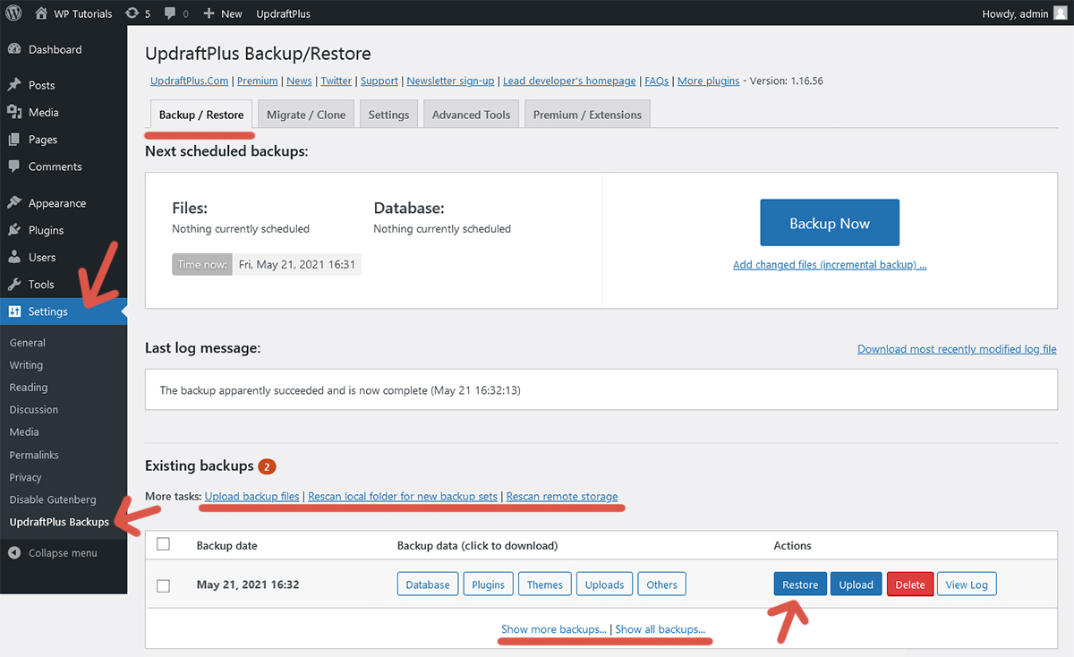Viewport: 1074px width, 657px height.
Task: Click Show all backups link
Action: (x=660, y=629)
